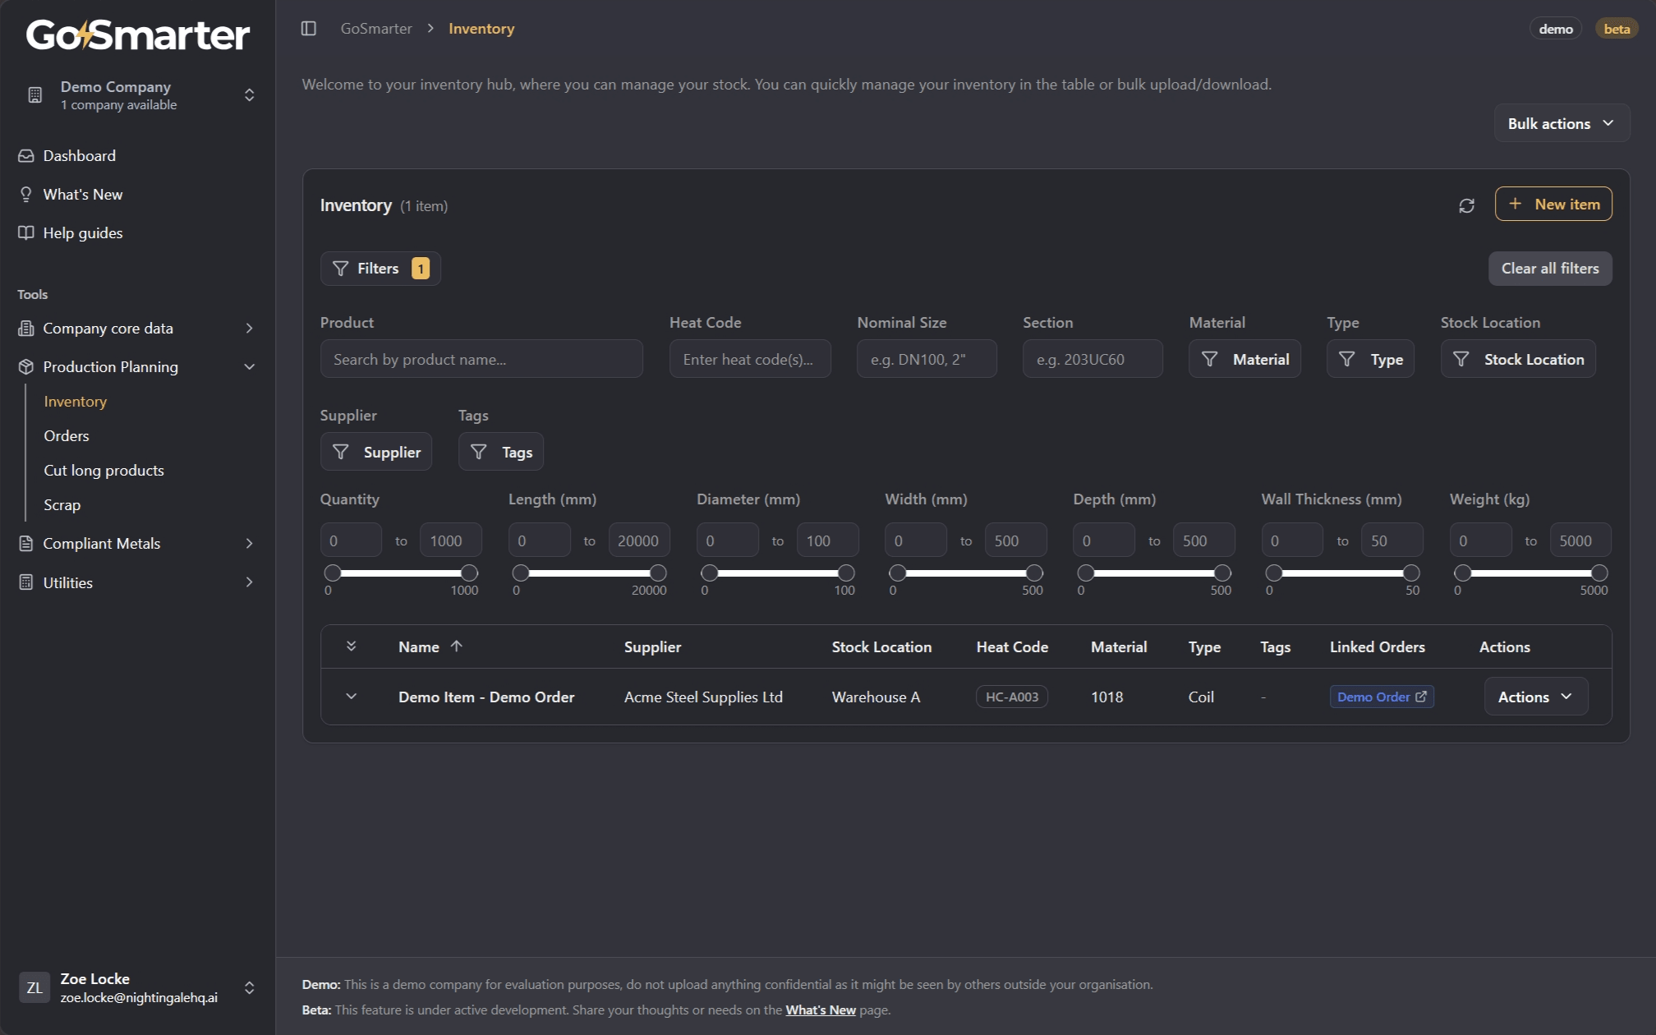Click the Company core data icon

[x=26, y=329]
